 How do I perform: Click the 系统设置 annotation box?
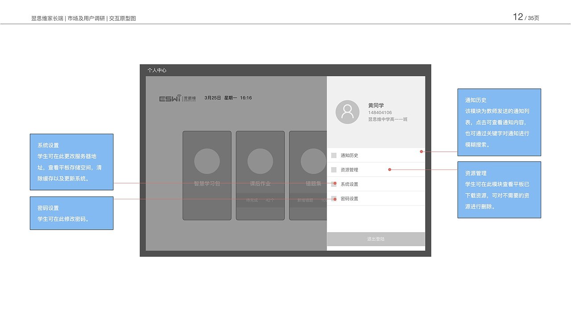coord(71,162)
